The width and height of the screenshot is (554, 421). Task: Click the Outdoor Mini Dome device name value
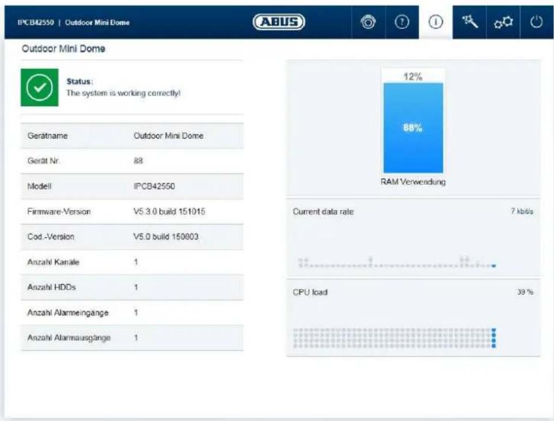click(168, 136)
